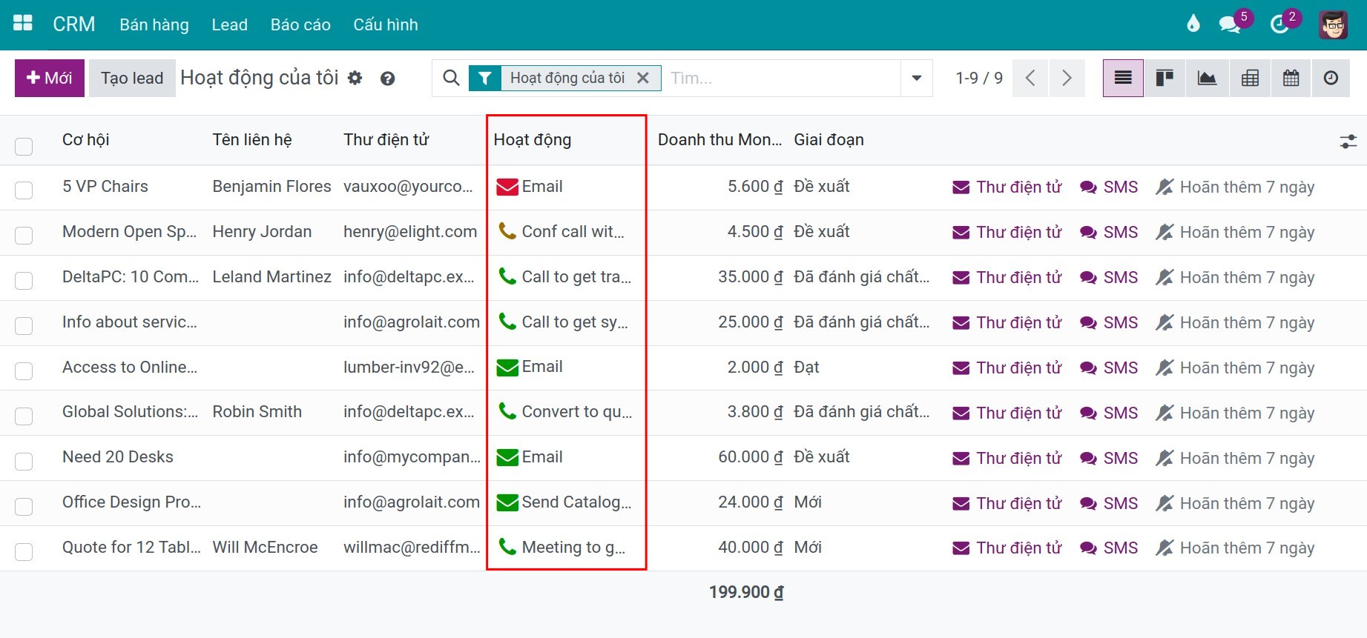The width and height of the screenshot is (1367, 638).
Task: Open the pager counter 1-9 / 9
Action: tap(979, 78)
